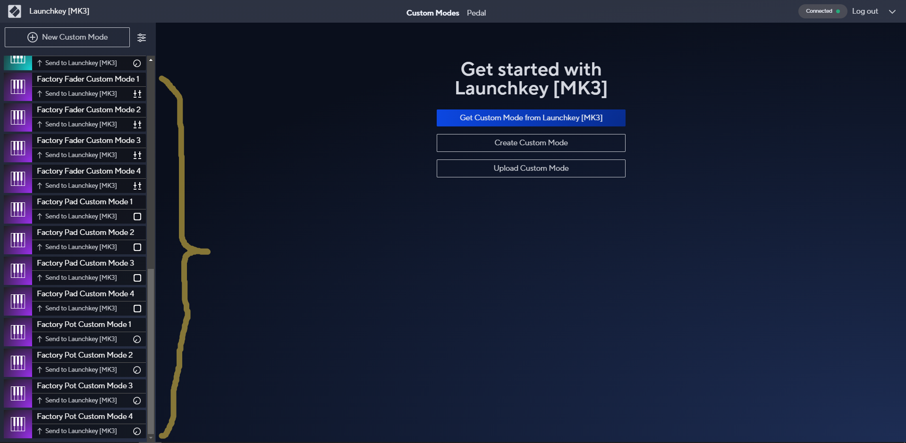Send Factory Fader Custom Mode 4 to Launchkey
The image size is (906, 443).
pyautogui.click(x=77, y=186)
